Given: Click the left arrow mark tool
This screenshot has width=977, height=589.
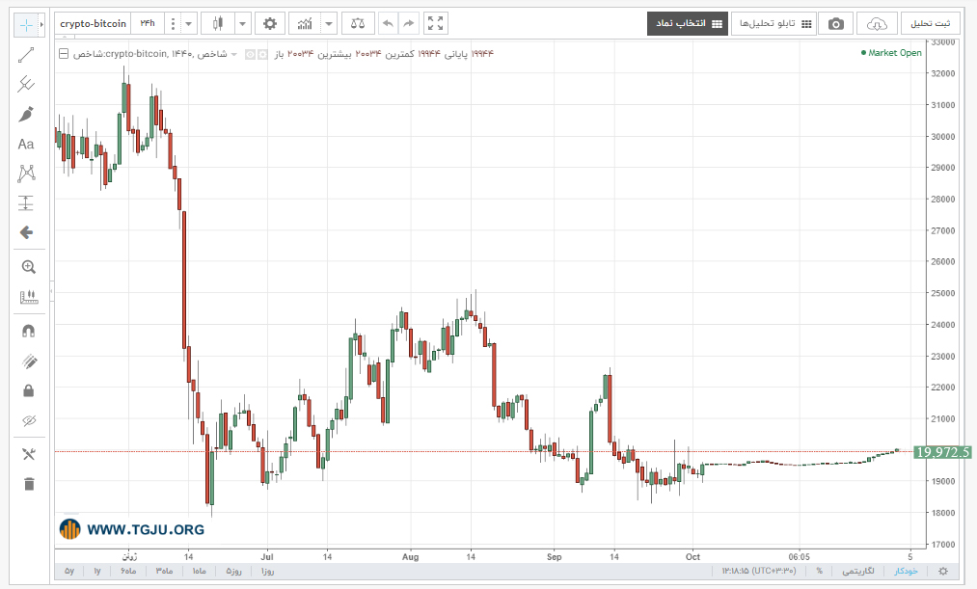Looking at the screenshot, I should (26, 233).
